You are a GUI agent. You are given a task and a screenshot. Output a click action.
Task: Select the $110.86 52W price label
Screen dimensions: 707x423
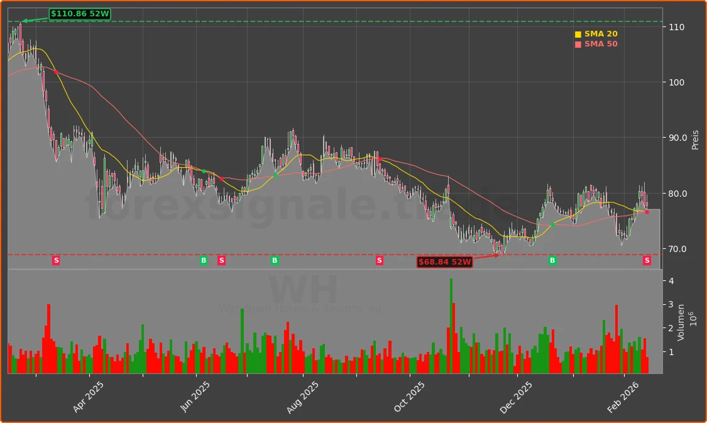tap(80, 12)
